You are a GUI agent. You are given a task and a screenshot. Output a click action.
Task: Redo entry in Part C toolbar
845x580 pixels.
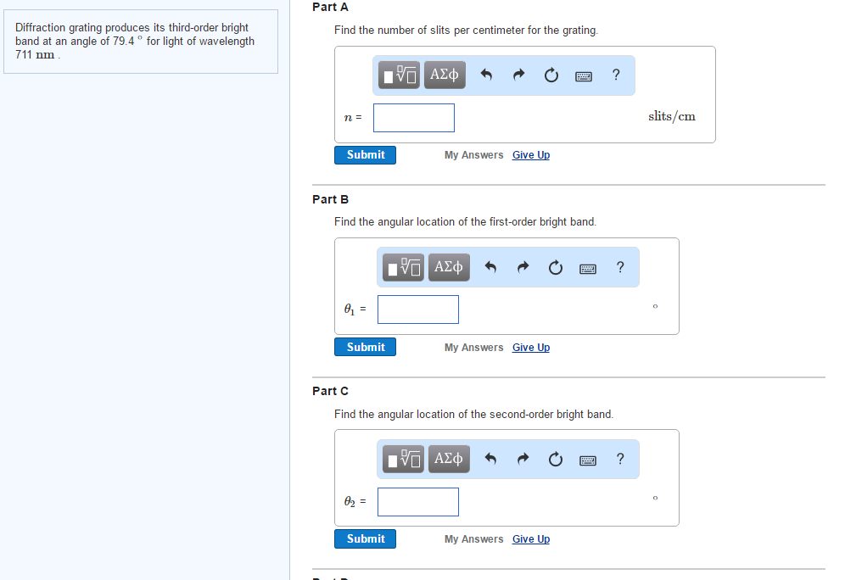tap(523, 460)
